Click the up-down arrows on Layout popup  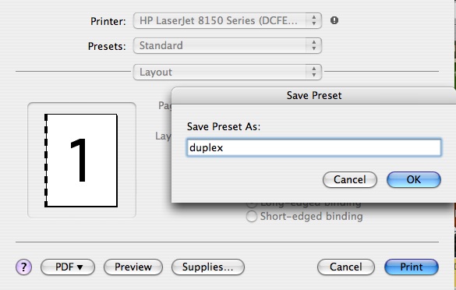[x=314, y=72]
